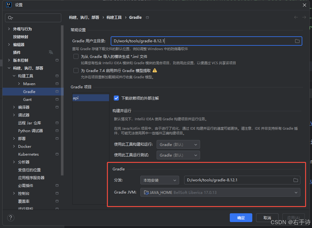312x228 pixels.
Task: Click the search magnifier icon in settings
Action: 10,18
